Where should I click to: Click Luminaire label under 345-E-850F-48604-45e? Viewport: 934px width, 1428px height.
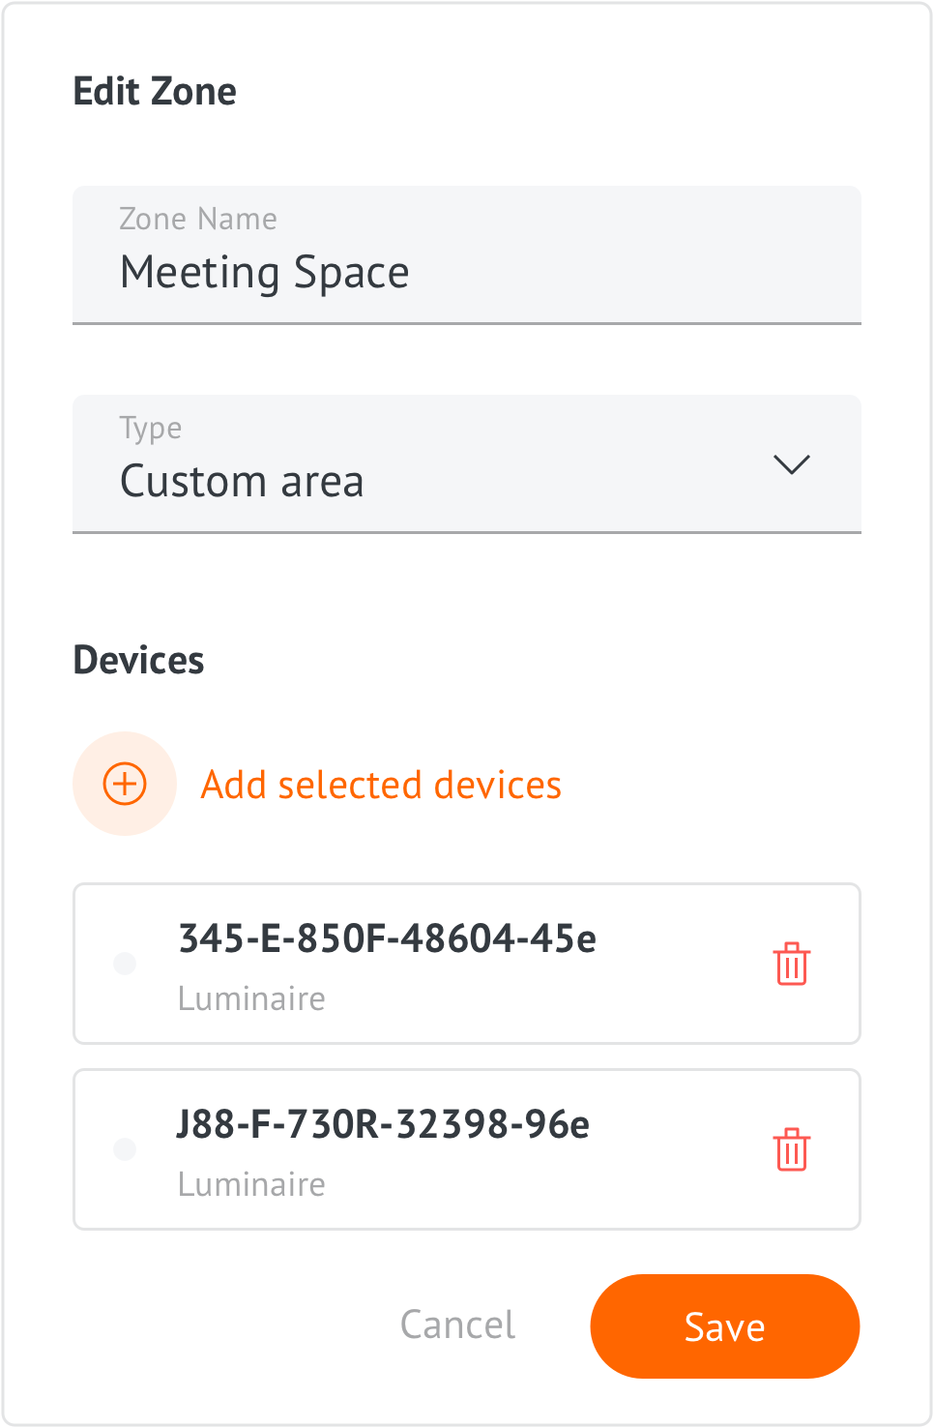click(252, 998)
